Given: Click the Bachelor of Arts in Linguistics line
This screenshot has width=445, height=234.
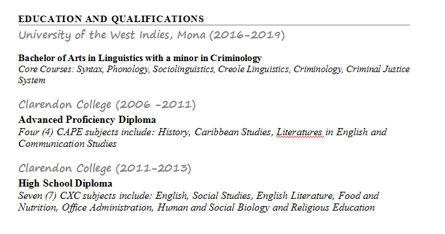Looking at the screenshot, I should pyautogui.click(x=140, y=58).
